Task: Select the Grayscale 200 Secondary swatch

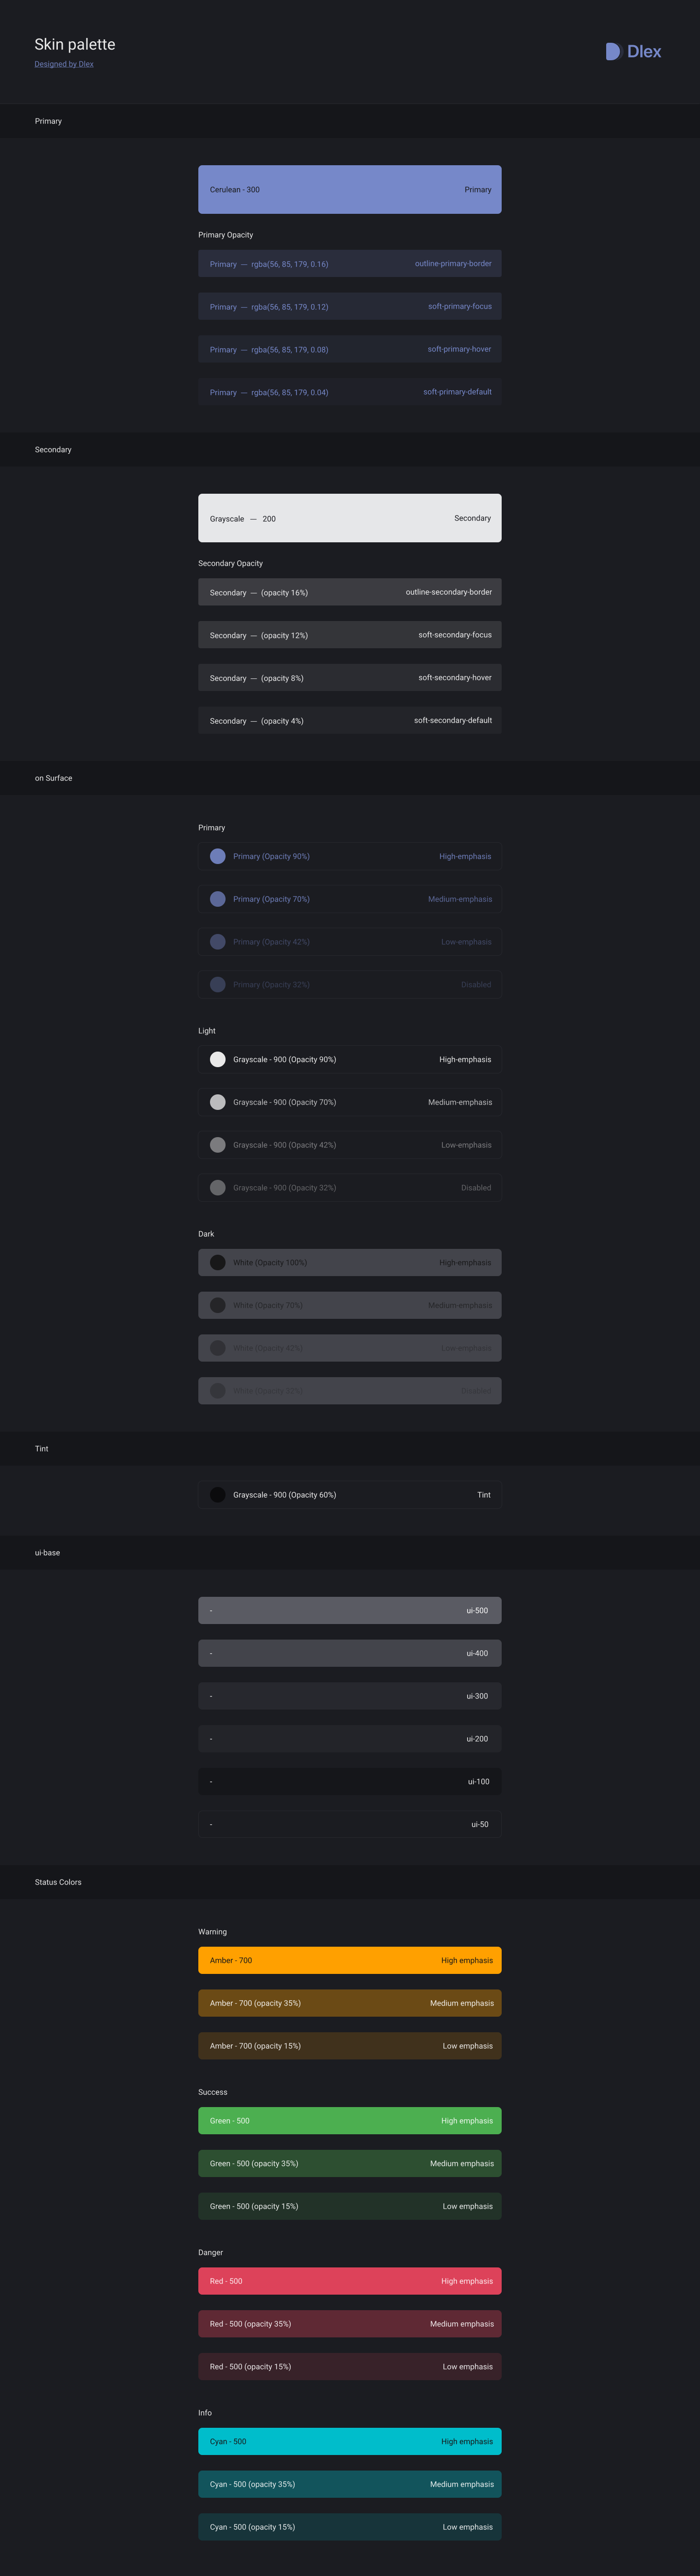Action: [x=350, y=518]
